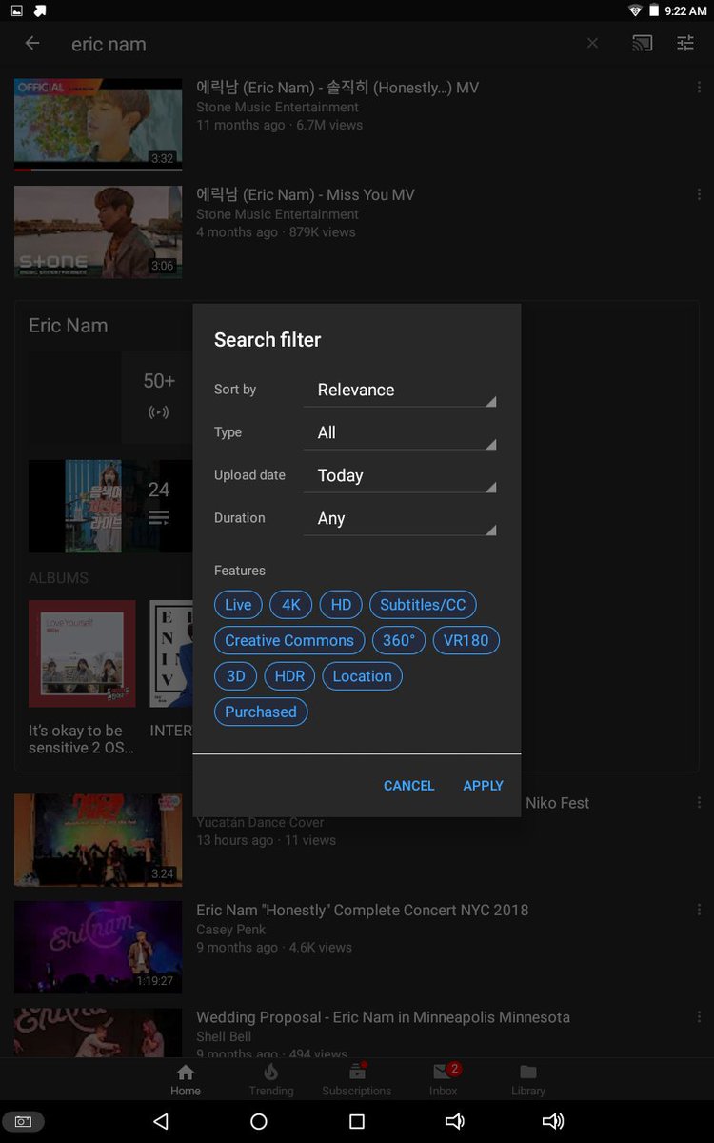Open the 3:24 dance cover thumbnail

(98, 840)
